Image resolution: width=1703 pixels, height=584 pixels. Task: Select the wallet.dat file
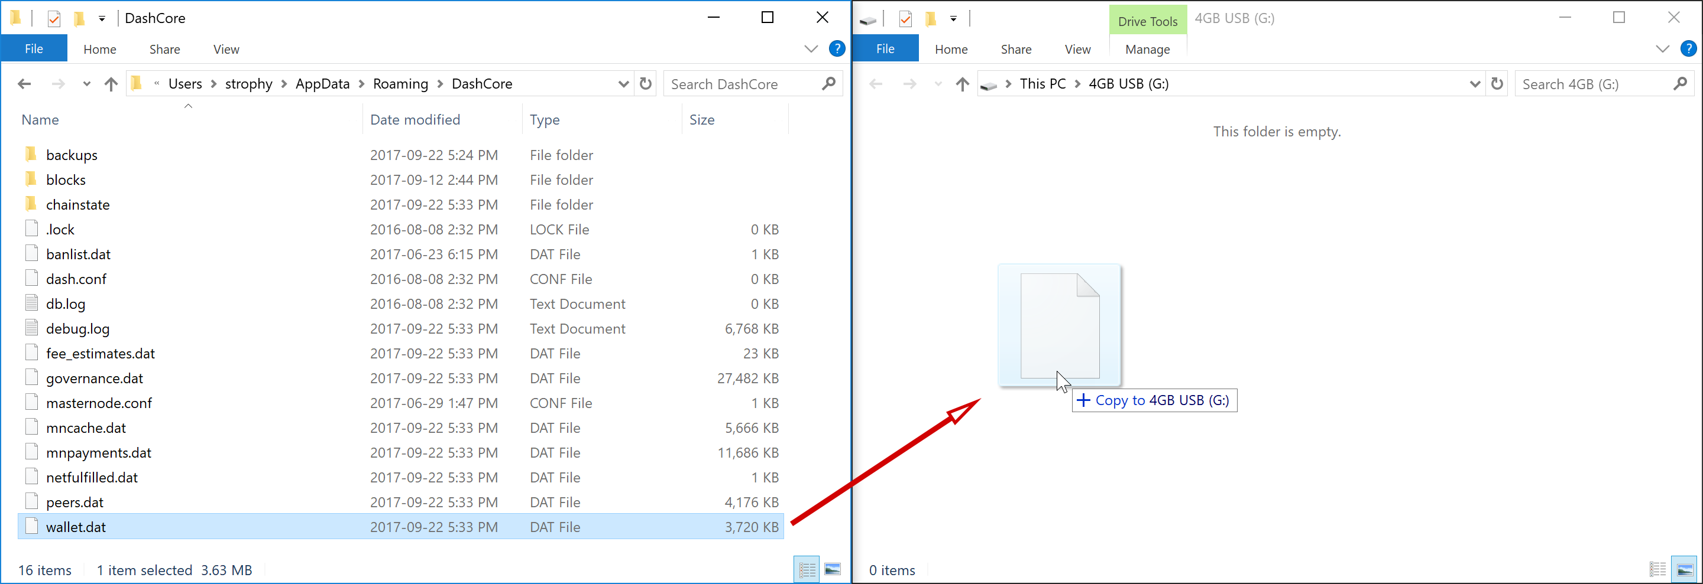pyautogui.click(x=76, y=527)
